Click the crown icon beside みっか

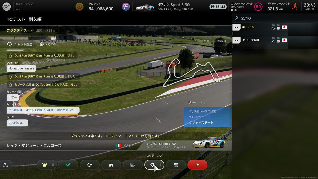[x=244, y=27]
